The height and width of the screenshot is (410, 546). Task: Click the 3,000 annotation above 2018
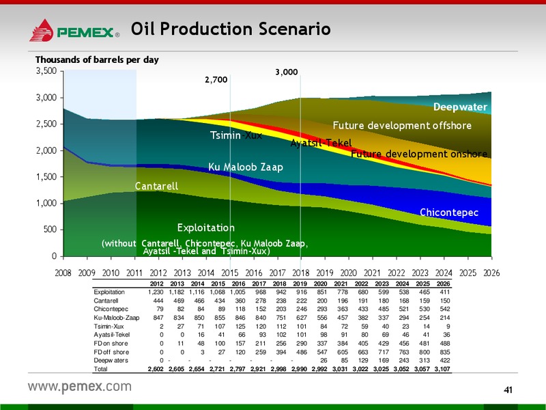[286, 72]
